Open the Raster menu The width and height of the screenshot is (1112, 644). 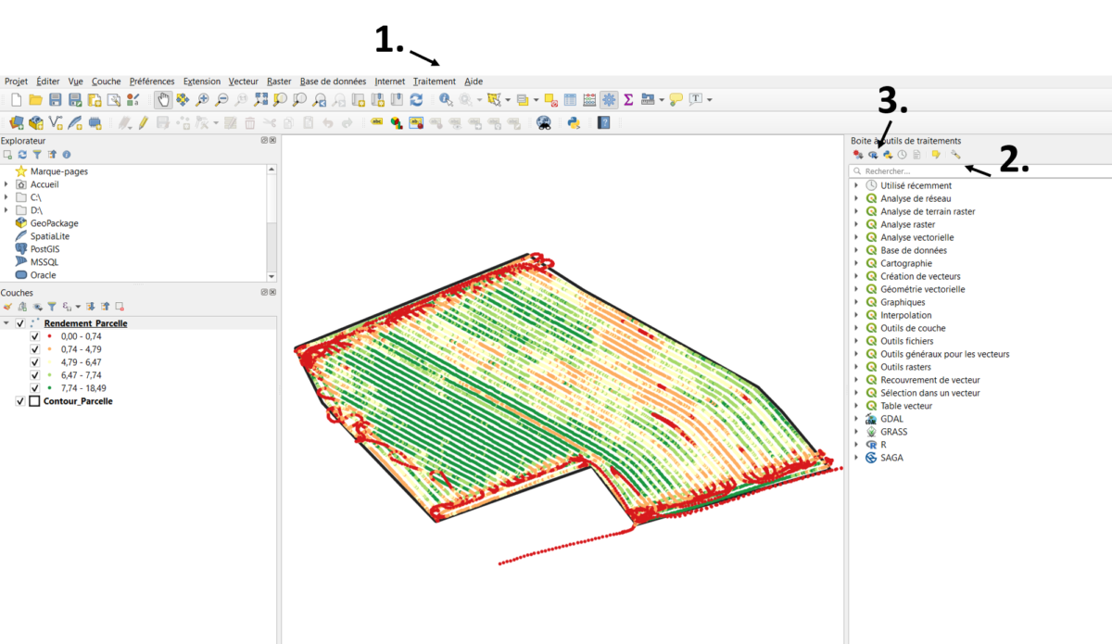tap(279, 82)
